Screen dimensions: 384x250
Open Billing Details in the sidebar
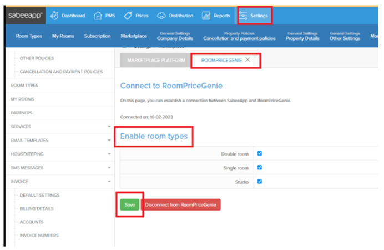pos(37,208)
